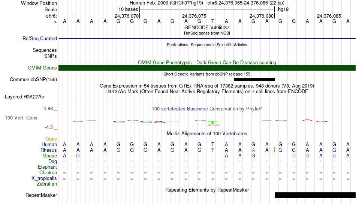
Task: Click the 24,376,070 ruler position
Action: (126, 16)
